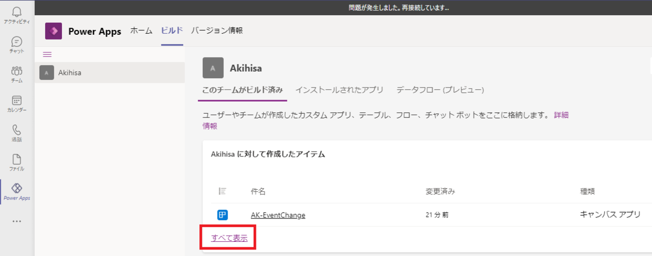Select the ビルド tab
This screenshot has width=652, height=256.
[172, 30]
